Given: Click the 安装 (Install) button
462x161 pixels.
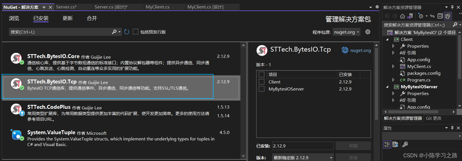Looking at the screenshot, I should point(353,158).
